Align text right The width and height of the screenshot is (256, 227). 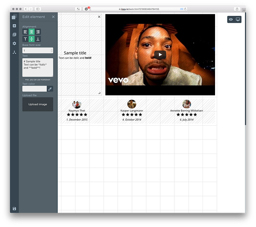38,32
